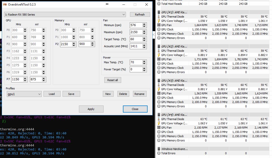
Task: Click fan icon of GPU #1 GPU Fan
Action: pyautogui.click(x=159, y=25)
